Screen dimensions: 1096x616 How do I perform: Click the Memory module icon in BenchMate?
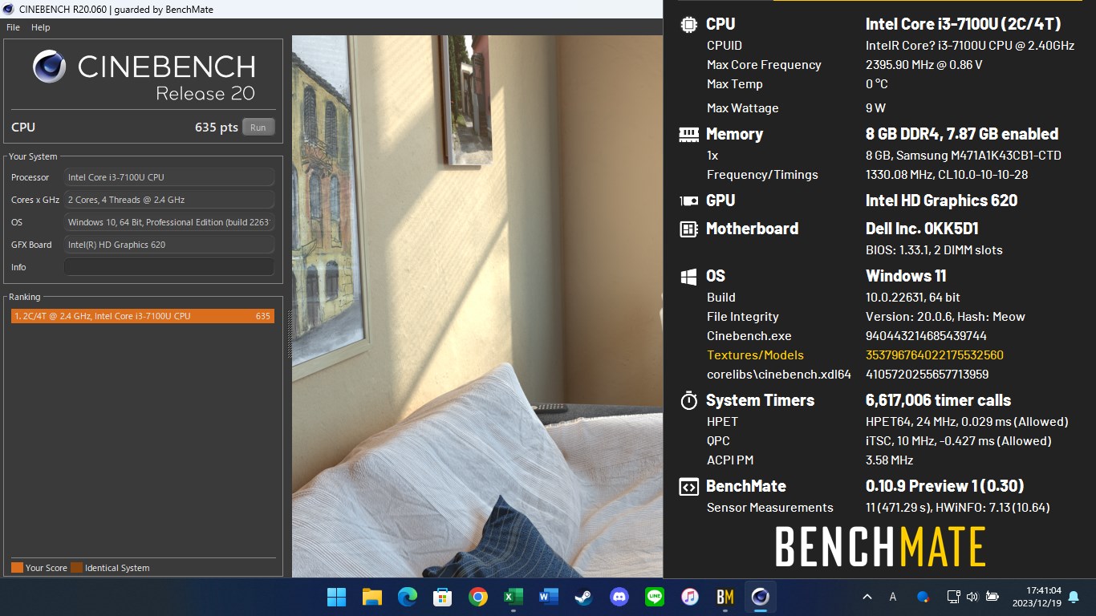688,134
